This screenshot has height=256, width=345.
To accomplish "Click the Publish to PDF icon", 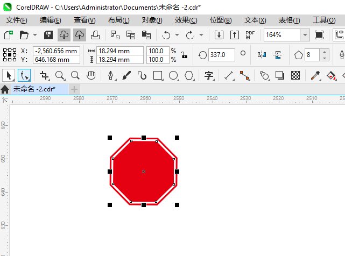I will point(250,35).
